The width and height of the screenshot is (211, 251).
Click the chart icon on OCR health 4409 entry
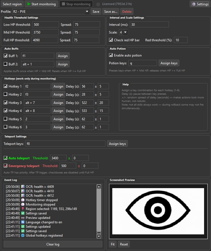click(x=23, y=187)
